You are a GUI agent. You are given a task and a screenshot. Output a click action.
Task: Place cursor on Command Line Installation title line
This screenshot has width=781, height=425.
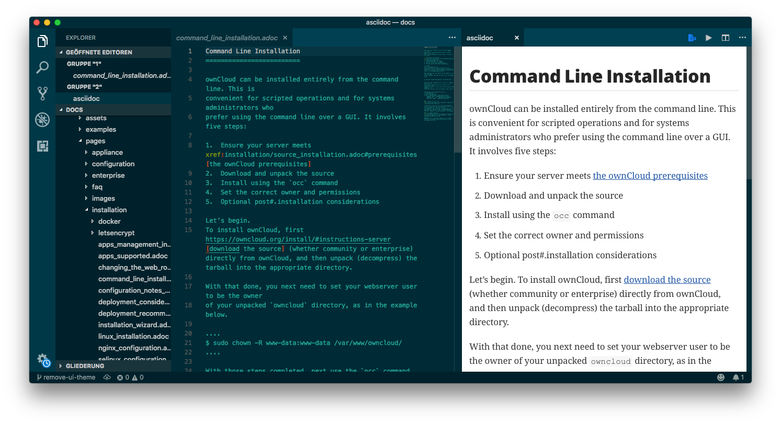[253, 51]
